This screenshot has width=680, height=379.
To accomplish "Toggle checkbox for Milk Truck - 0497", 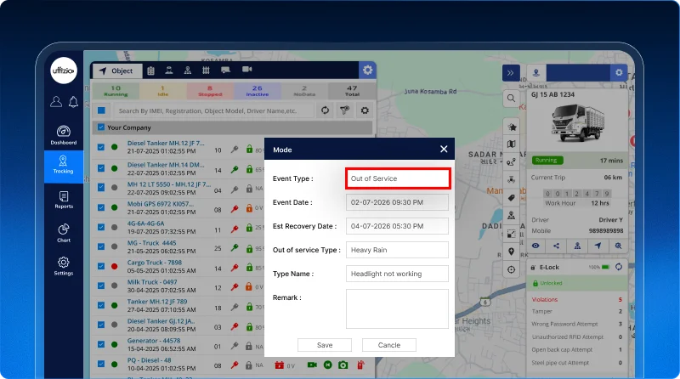I will pyautogui.click(x=101, y=286).
